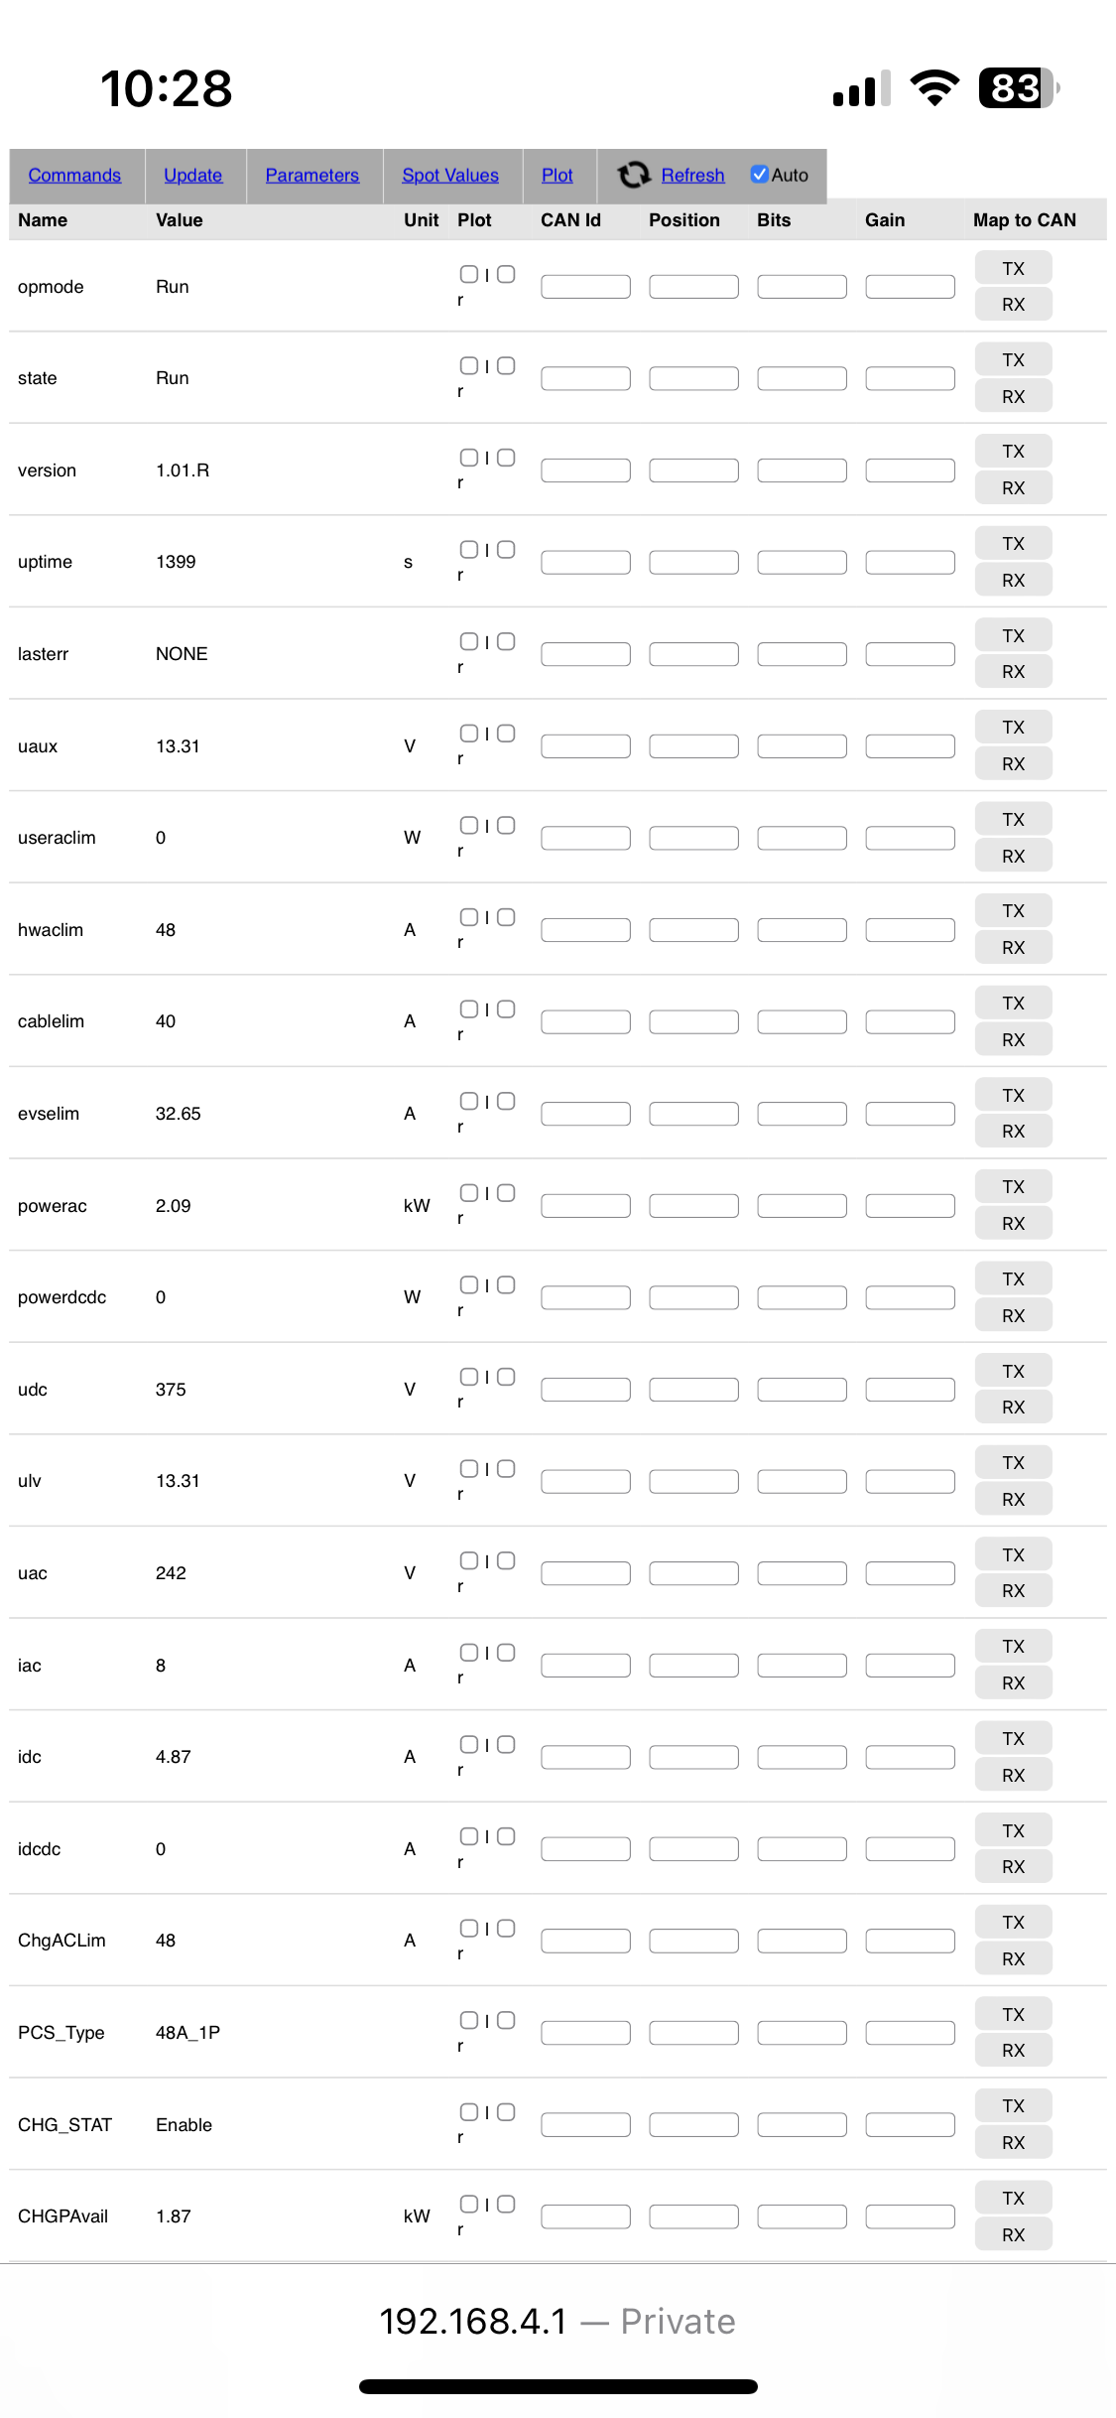Click the Position field for hwaclim
The image size is (1116, 2418).
tap(693, 930)
